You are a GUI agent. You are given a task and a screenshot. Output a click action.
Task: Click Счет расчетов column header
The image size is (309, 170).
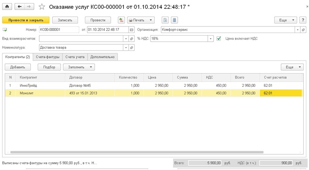281,78
